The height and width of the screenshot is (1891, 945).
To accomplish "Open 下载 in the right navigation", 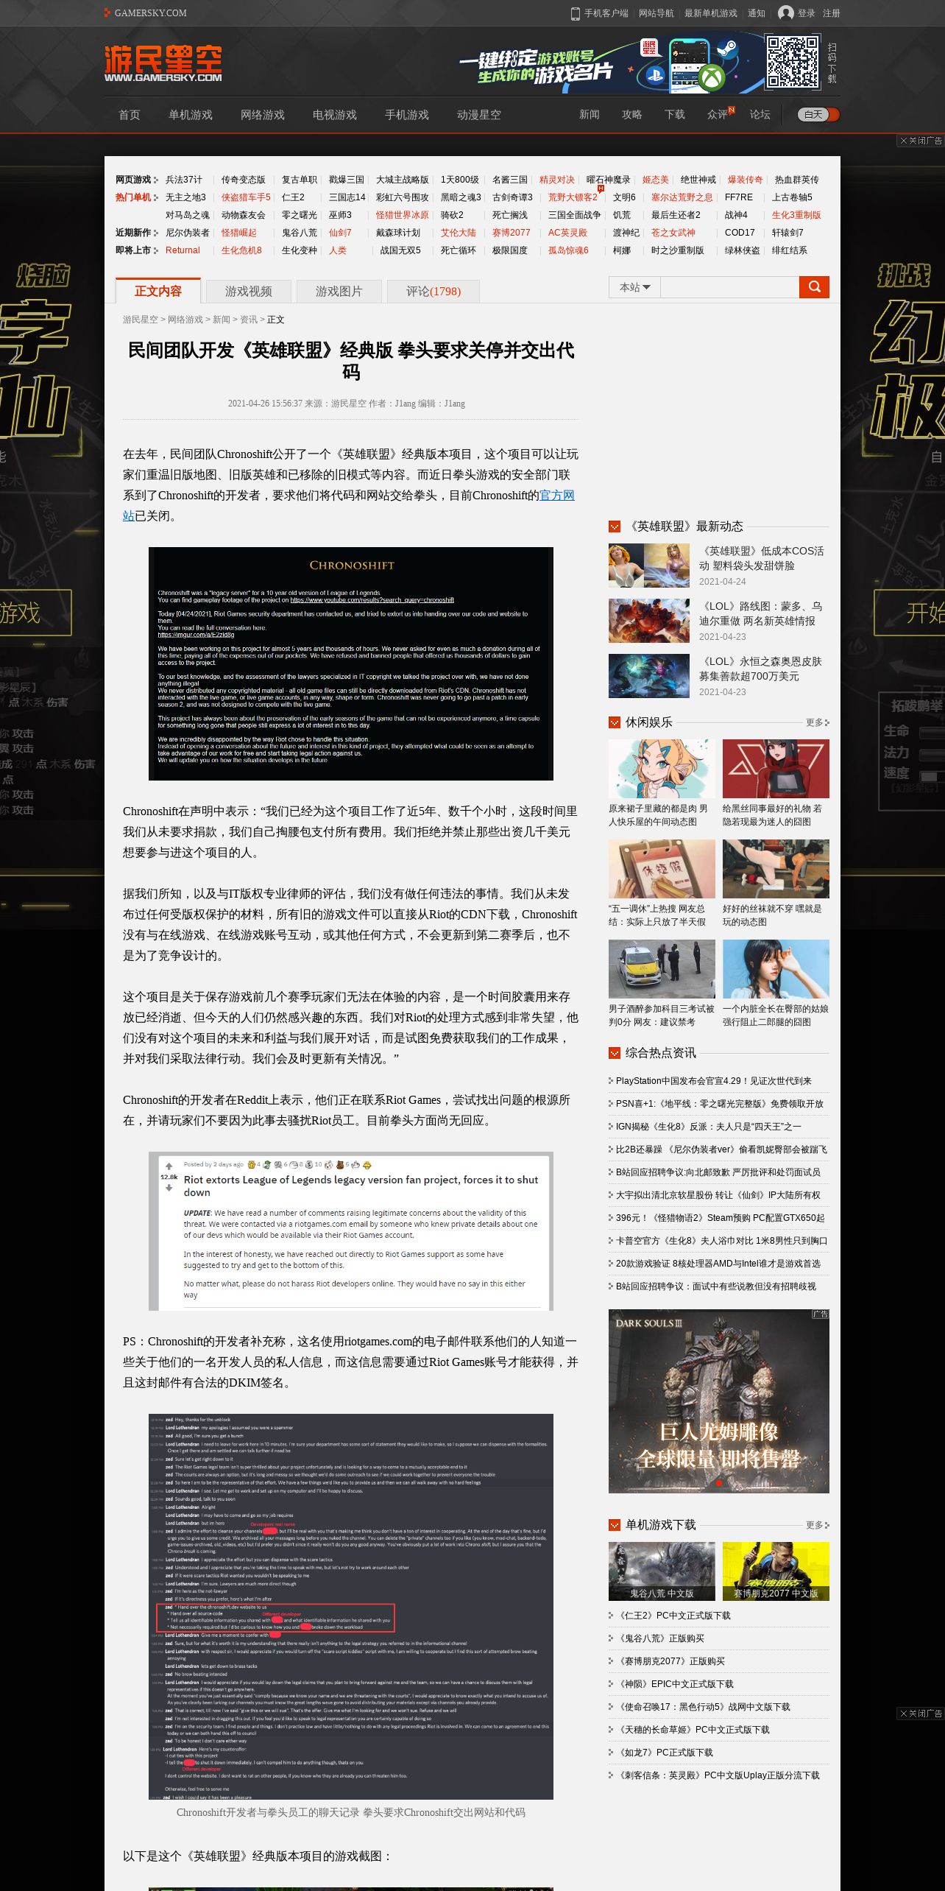I will pyautogui.click(x=675, y=115).
